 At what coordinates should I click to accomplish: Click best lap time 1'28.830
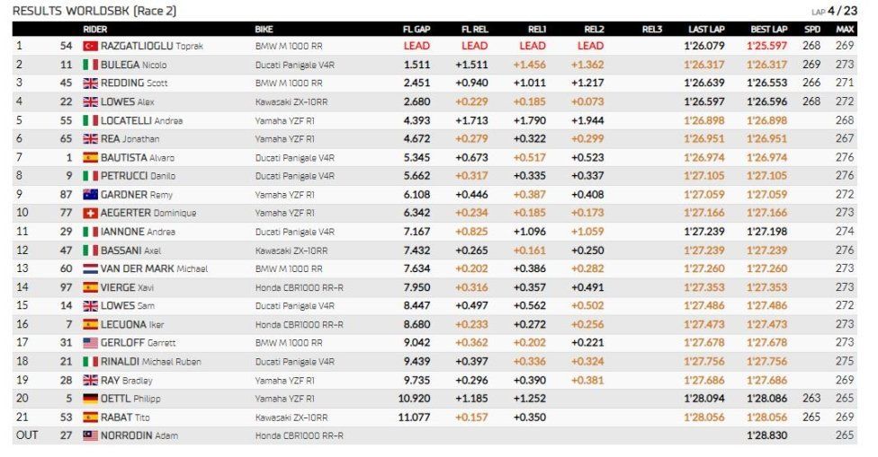(766, 435)
